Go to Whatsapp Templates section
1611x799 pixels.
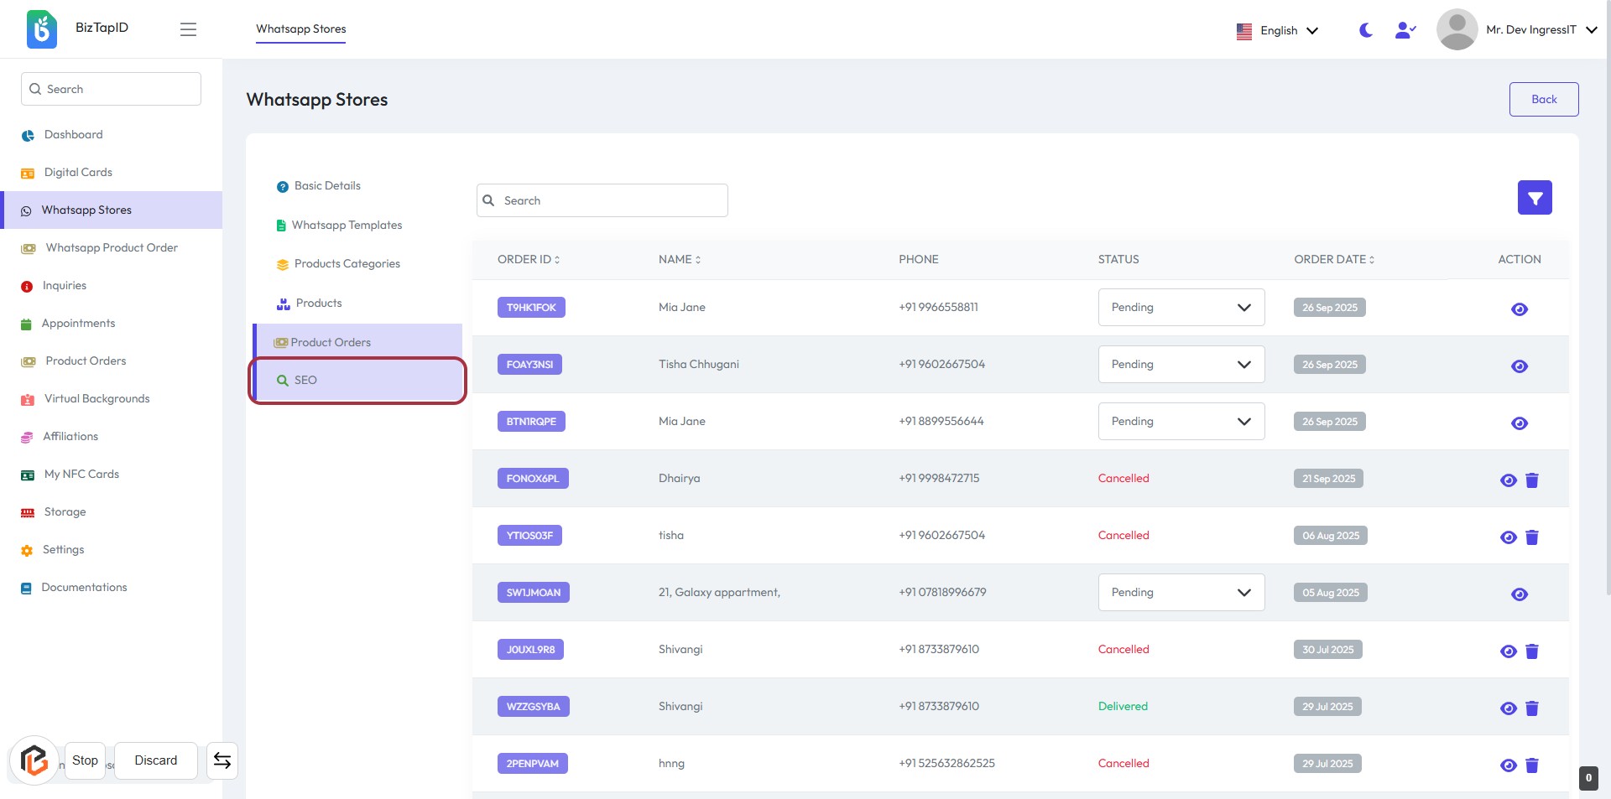347,225
